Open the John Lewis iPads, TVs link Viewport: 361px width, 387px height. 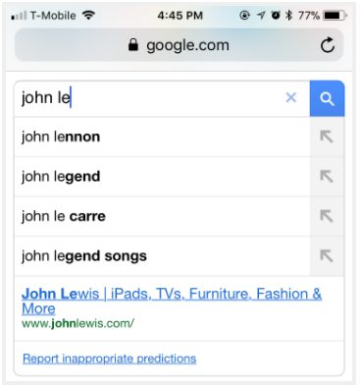172,301
